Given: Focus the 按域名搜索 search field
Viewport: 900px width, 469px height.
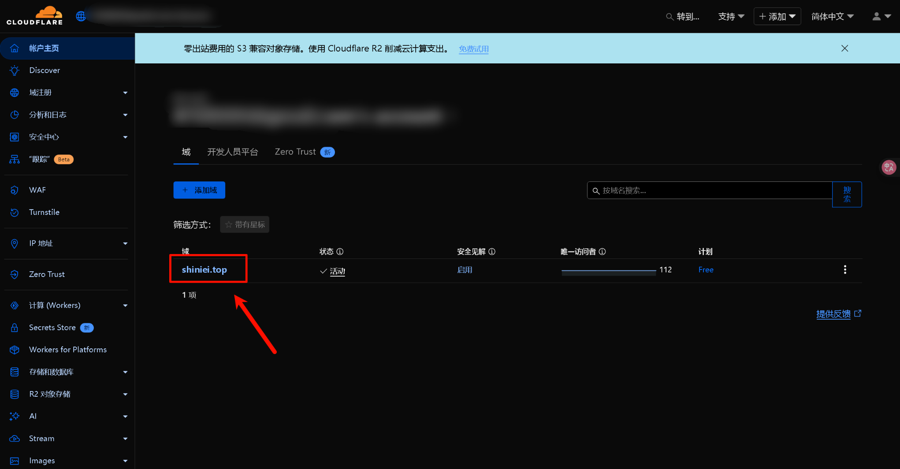Looking at the screenshot, I should click(x=710, y=190).
